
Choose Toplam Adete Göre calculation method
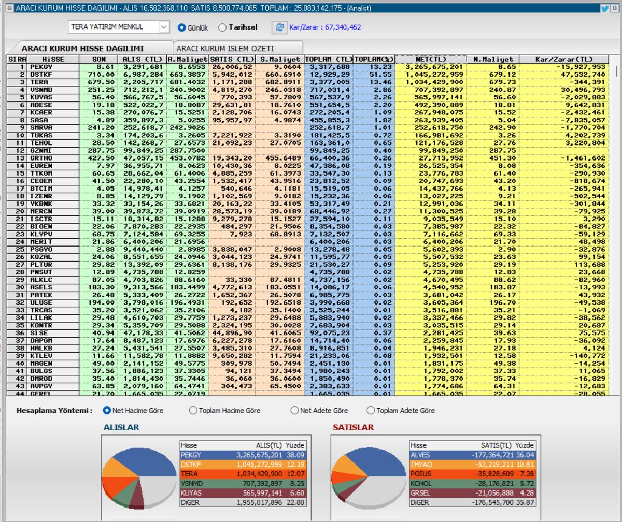click(x=401, y=411)
